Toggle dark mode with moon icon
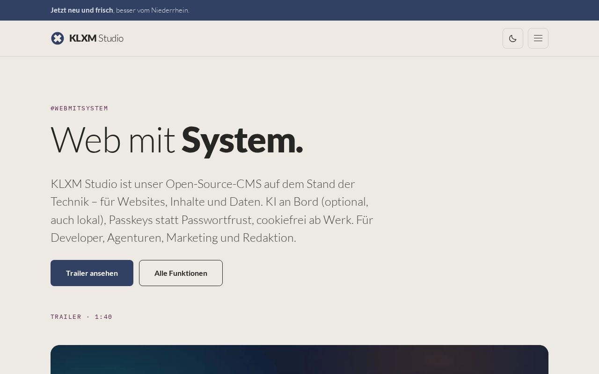Viewport: 599px width, 374px height. coord(513,38)
